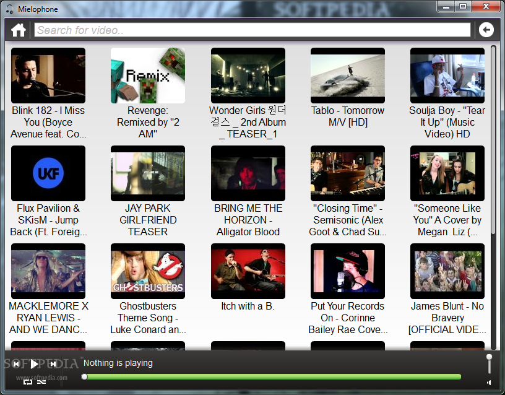Click title 'BRING ME THE HORIZON - Alligator Blood'
Screen dimensions: 505x395
point(248,220)
